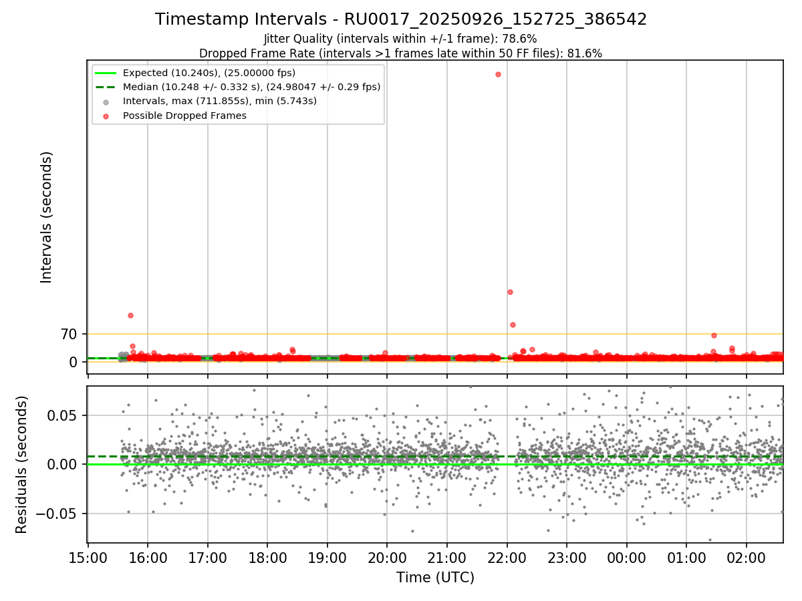The width and height of the screenshot is (802, 601).
Task: Click the highest red outlier point near 22:00
Action: click(498, 74)
